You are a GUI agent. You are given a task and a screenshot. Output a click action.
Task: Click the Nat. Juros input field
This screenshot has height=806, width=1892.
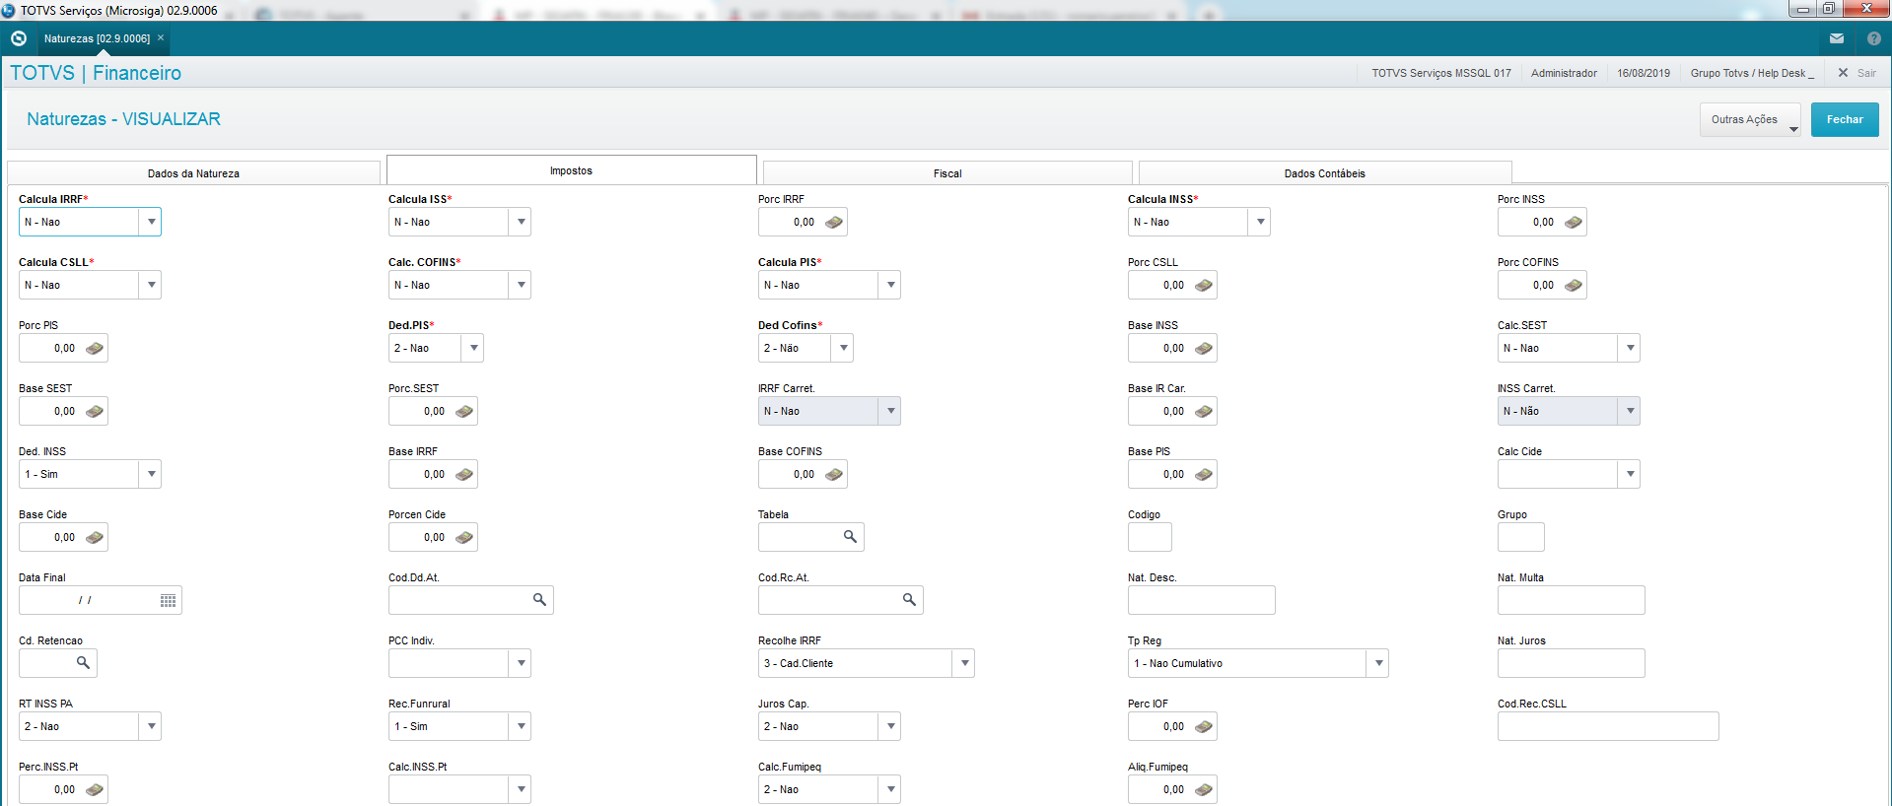1572,663
